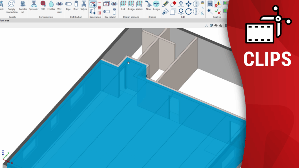Click Assign in the Bracing group
This screenshot has width=299, height=168.
point(156,6)
